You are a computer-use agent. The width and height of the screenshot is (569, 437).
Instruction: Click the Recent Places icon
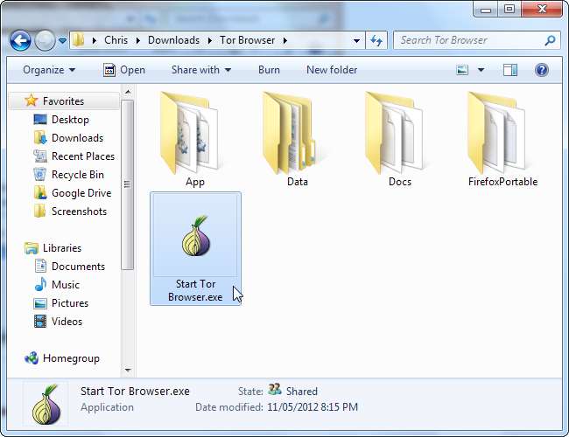pyautogui.click(x=40, y=156)
